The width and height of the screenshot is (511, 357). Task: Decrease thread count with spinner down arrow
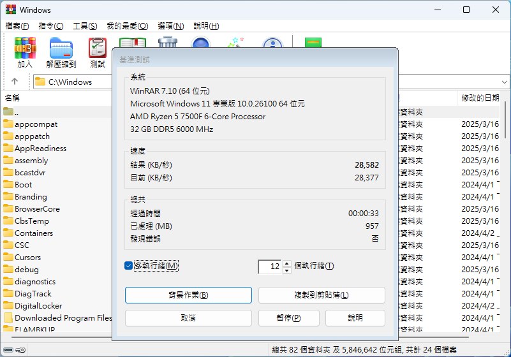(287, 270)
